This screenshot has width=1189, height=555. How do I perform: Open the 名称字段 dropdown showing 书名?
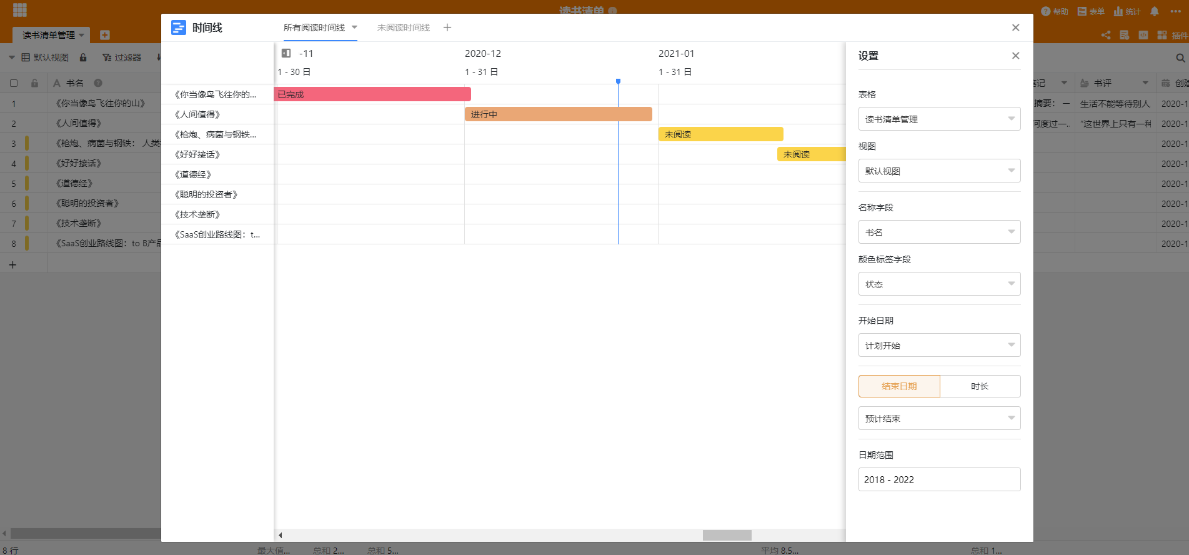(x=939, y=232)
